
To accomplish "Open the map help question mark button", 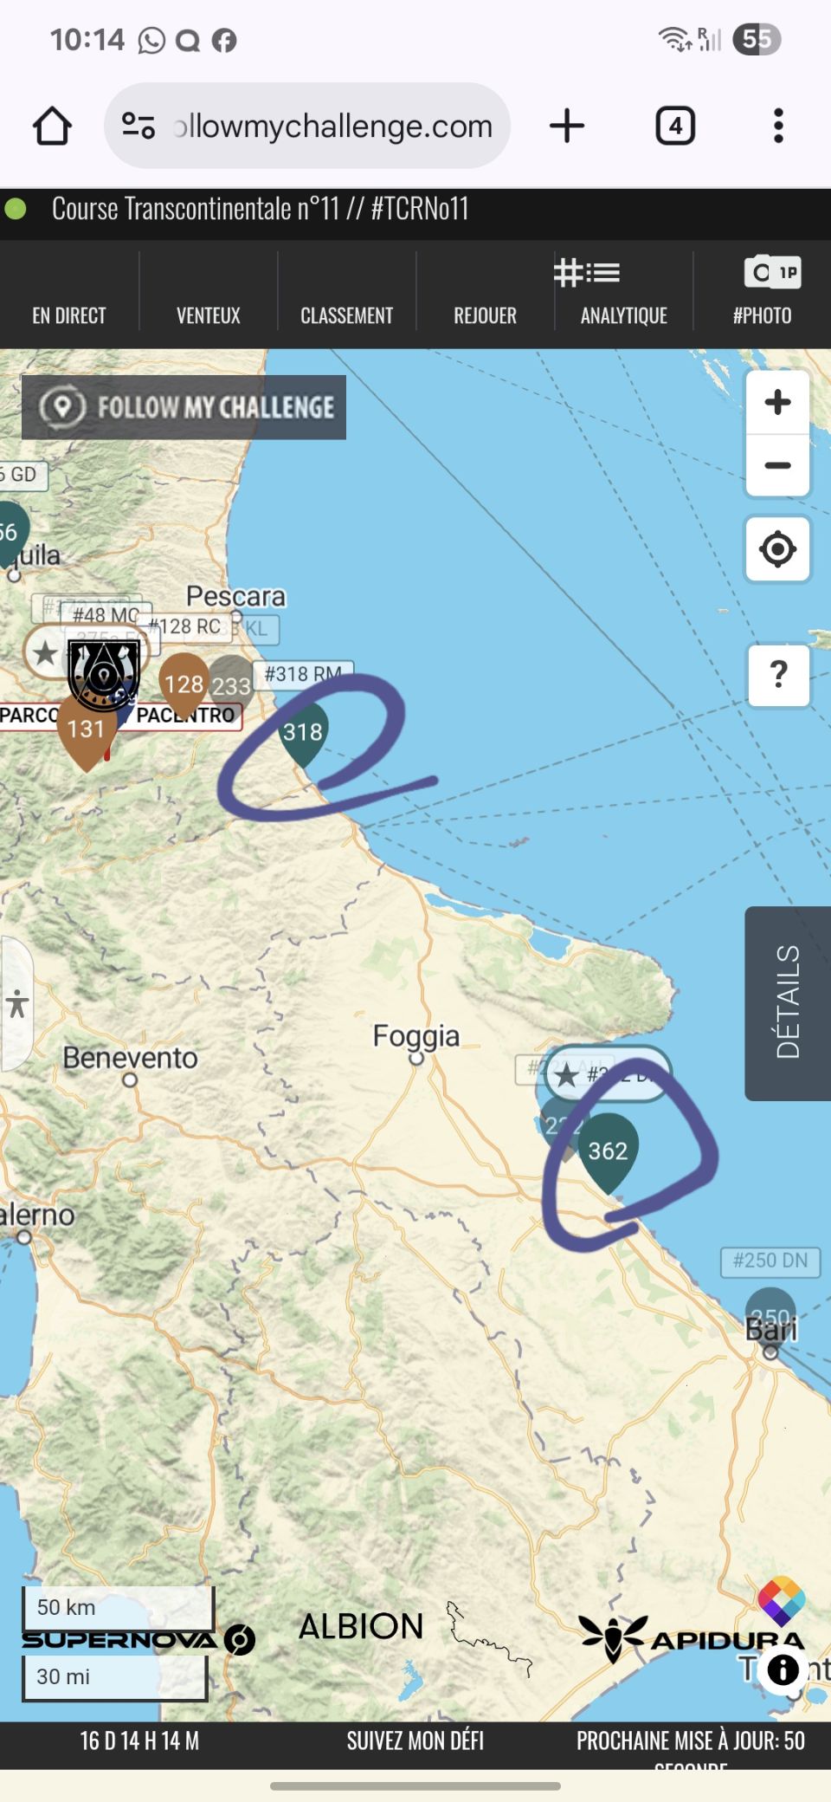I will [x=778, y=674].
